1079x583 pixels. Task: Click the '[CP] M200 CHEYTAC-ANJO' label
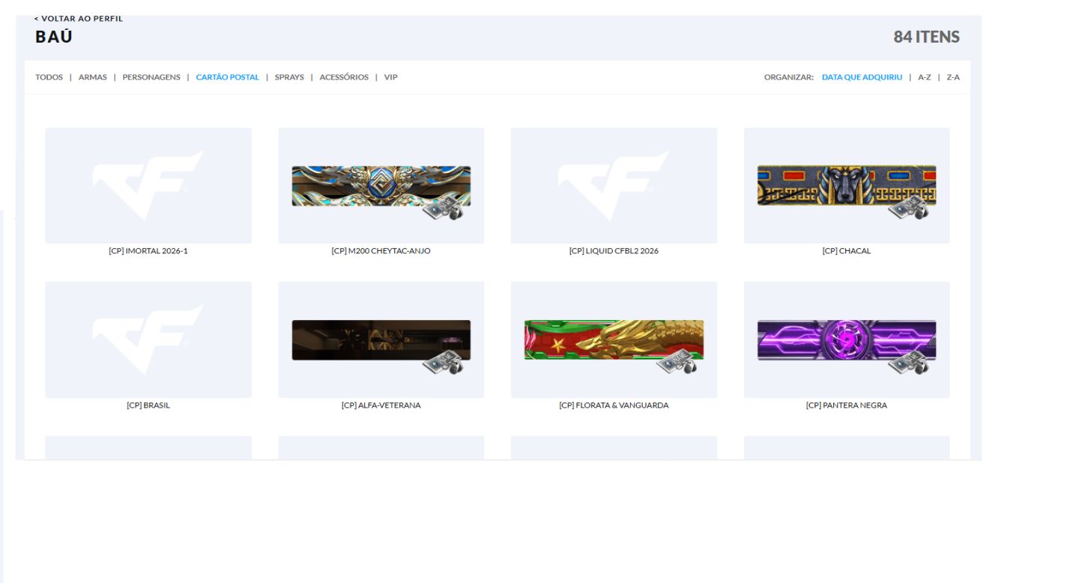pyautogui.click(x=381, y=251)
